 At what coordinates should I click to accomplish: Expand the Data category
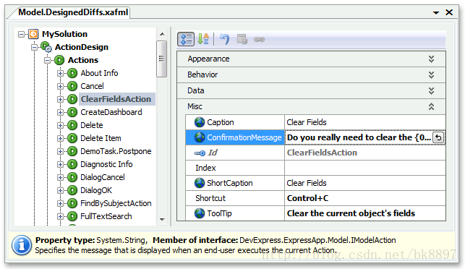(431, 91)
